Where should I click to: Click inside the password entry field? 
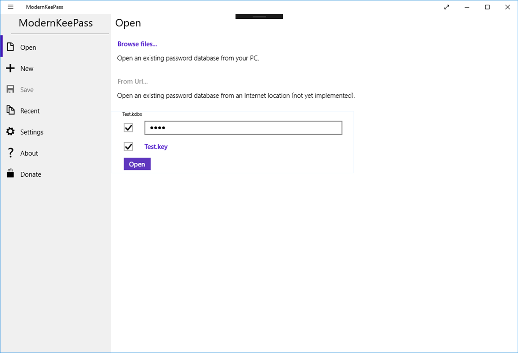pyautogui.click(x=243, y=127)
